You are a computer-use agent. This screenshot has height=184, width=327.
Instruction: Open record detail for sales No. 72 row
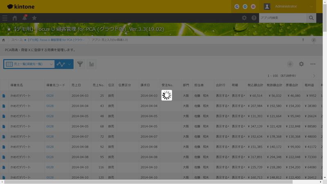[4, 137]
